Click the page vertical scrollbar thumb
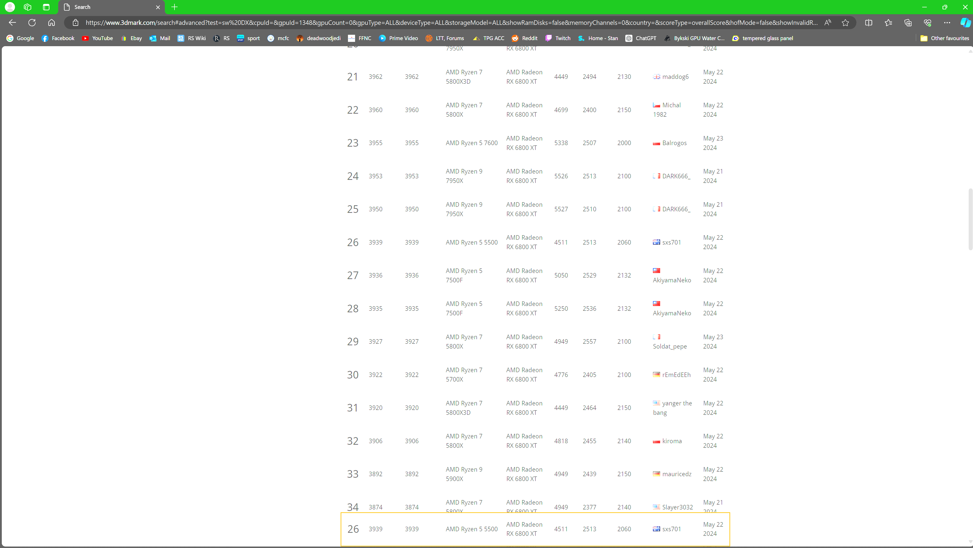Image resolution: width=973 pixels, height=548 pixels. pyautogui.click(x=970, y=219)
